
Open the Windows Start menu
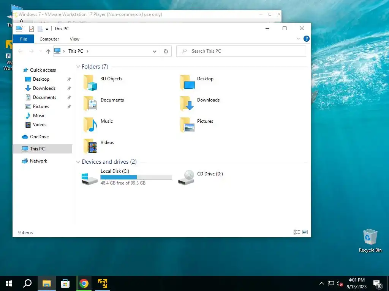(x=9, y=283)
